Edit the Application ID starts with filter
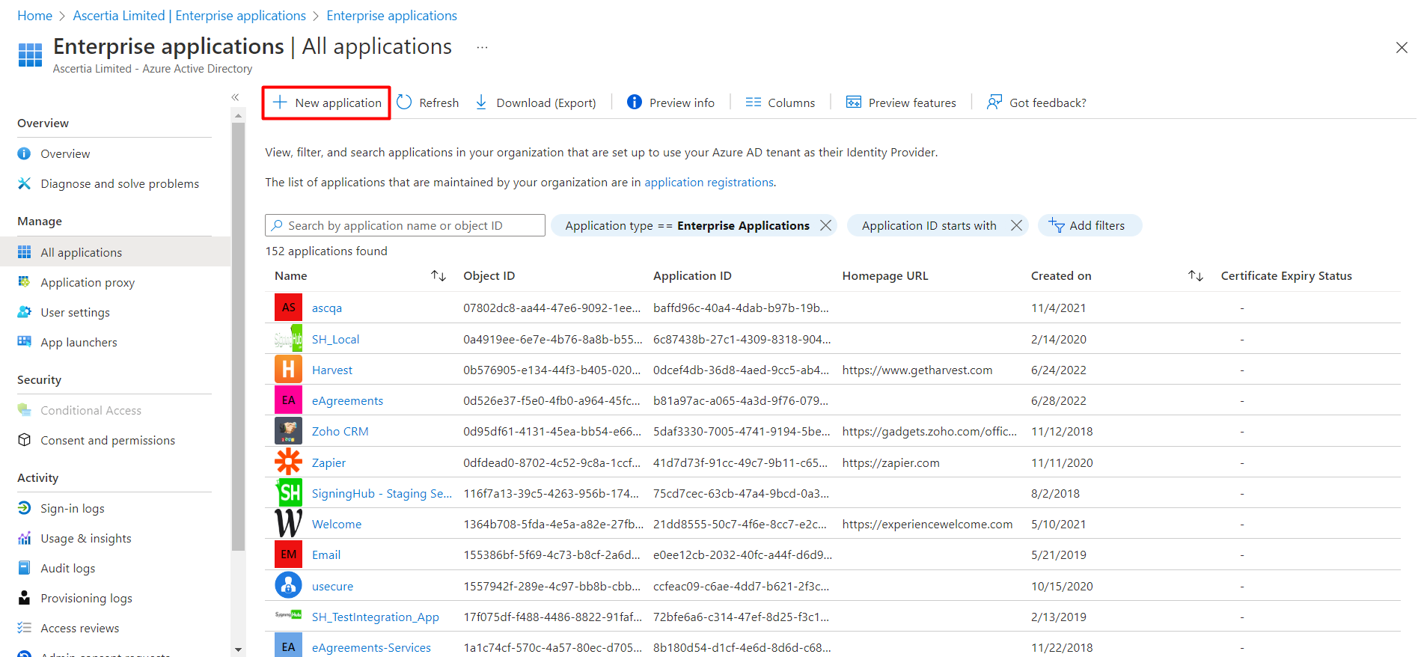 929,225
